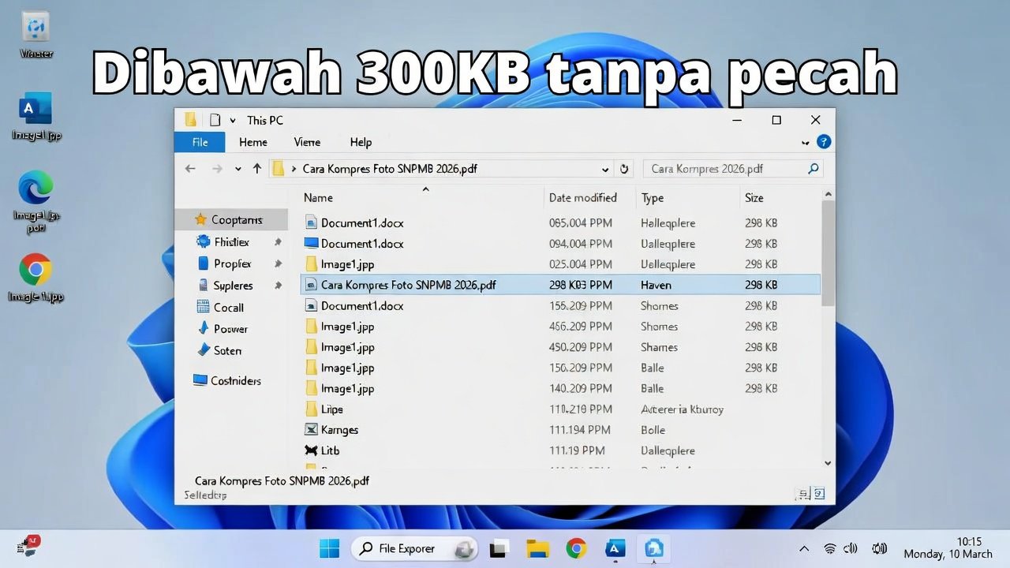Select Image1.jpp dated 025.004 PPM
This screenshot has width=1010, height=568.
[561, 264]
